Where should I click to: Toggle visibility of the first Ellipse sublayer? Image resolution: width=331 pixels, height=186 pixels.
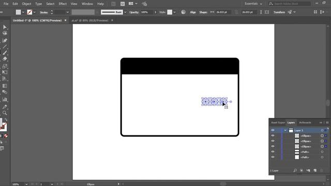tap(273, 135)
